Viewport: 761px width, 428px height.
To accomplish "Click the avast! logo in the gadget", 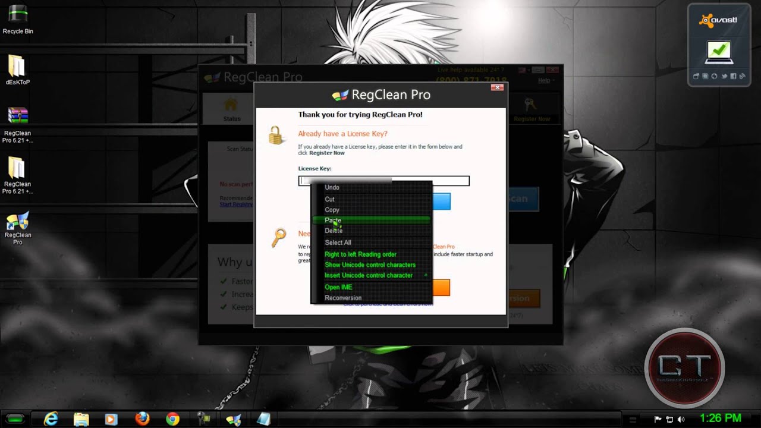I will 718,20.
